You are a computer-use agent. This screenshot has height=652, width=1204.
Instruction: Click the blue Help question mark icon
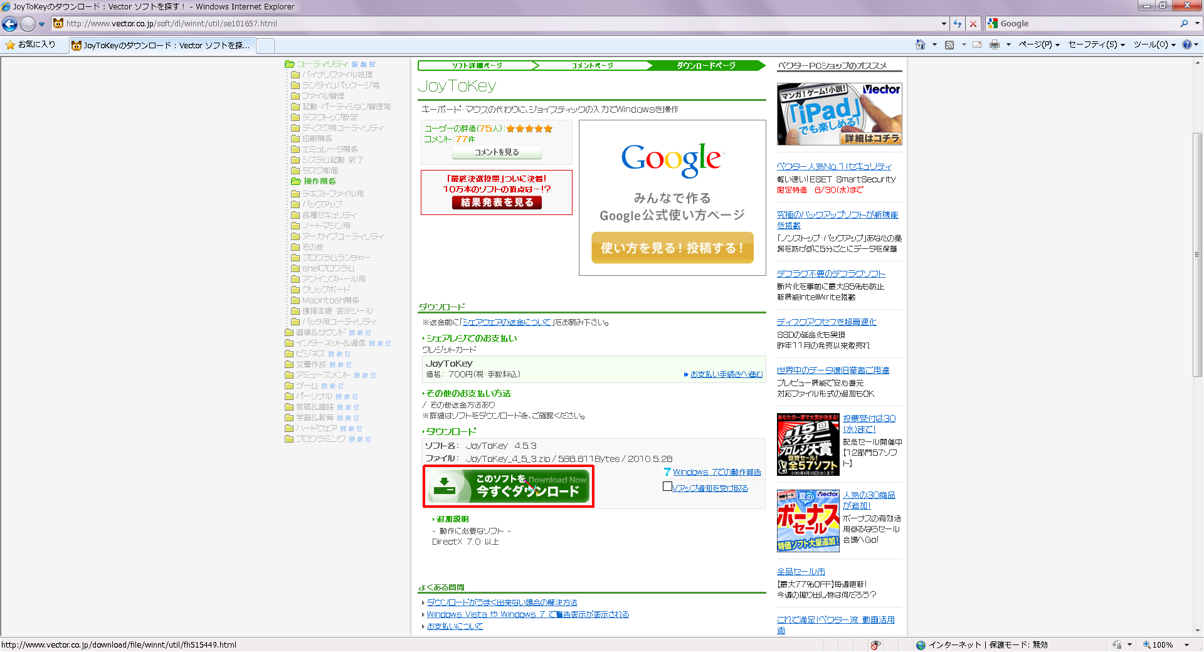coord(1186,45)
